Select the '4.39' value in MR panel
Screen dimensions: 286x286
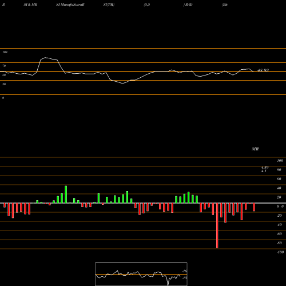[265, 167]
